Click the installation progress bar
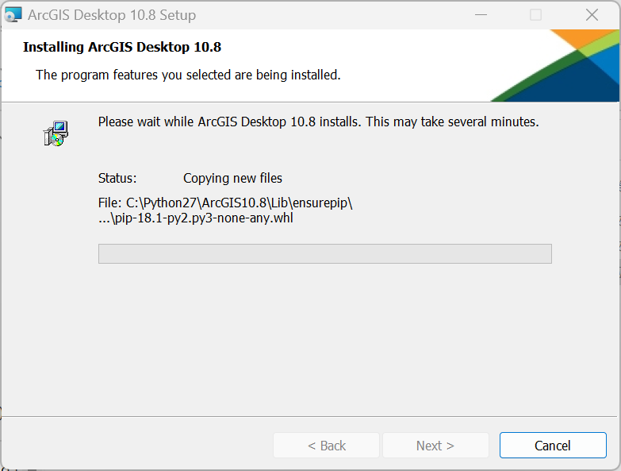621x471 pixels. [324, 253]
